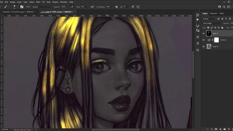
Task: Switch to the Layers tab
Action: pos(205,13)
